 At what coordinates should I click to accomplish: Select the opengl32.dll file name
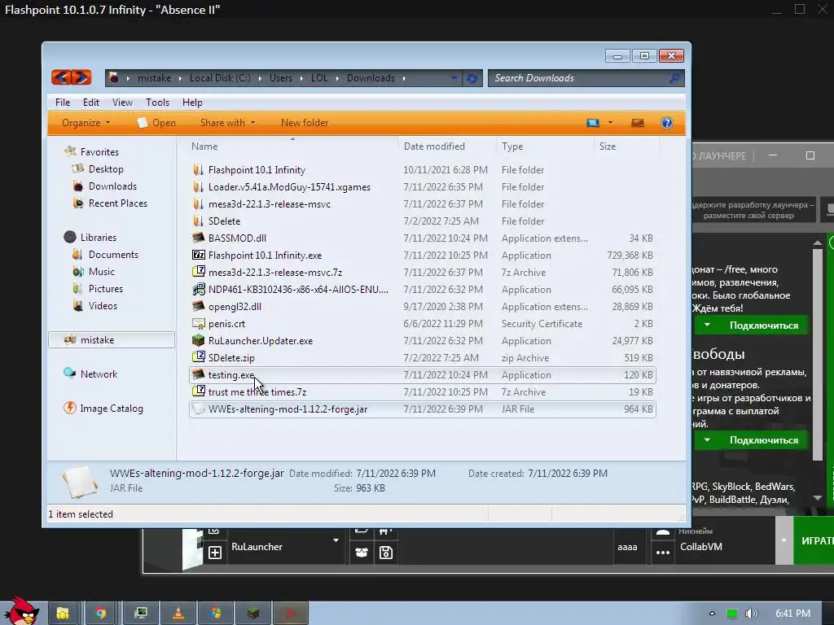[235, 307]
